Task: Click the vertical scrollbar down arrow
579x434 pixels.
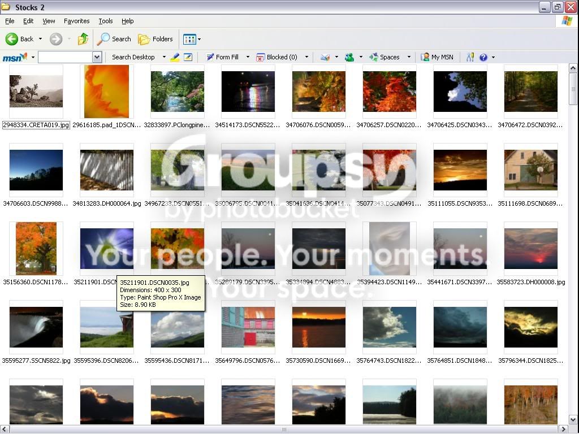Action: [573, 420]
